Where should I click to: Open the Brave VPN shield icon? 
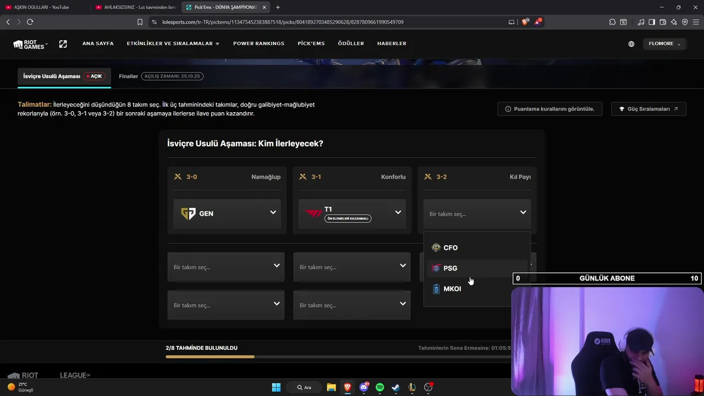click(x=685, y=22)
